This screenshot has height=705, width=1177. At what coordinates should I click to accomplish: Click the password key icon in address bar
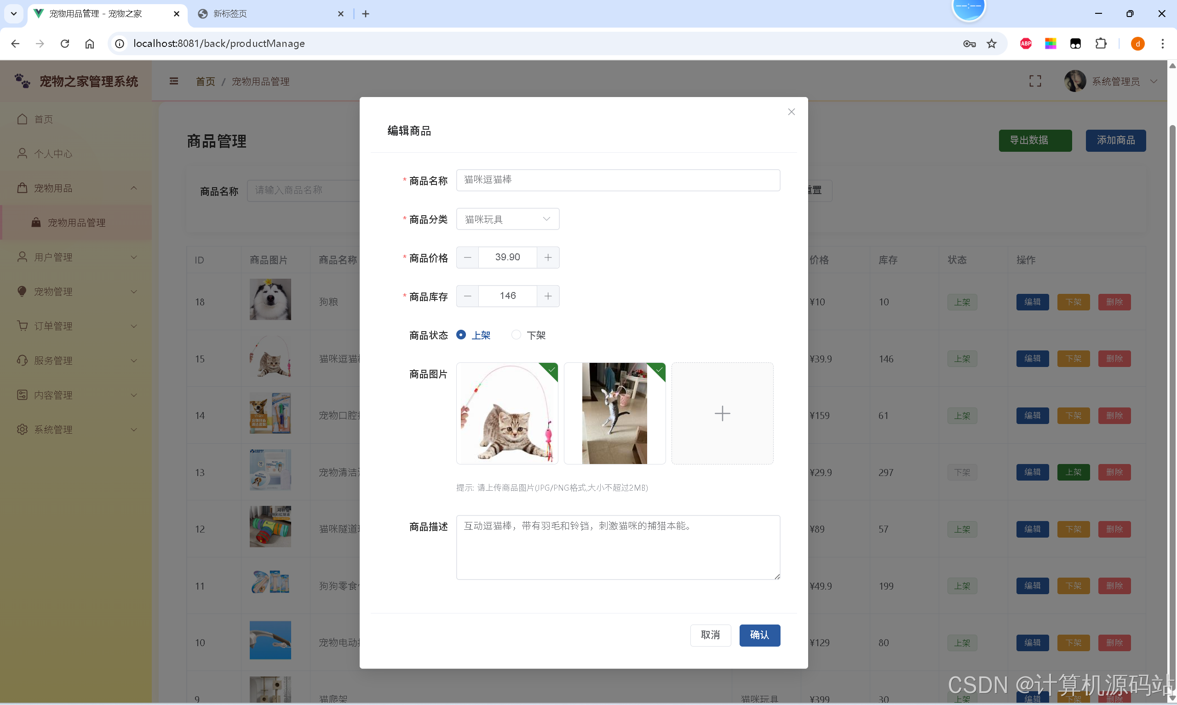click(969, 44)
